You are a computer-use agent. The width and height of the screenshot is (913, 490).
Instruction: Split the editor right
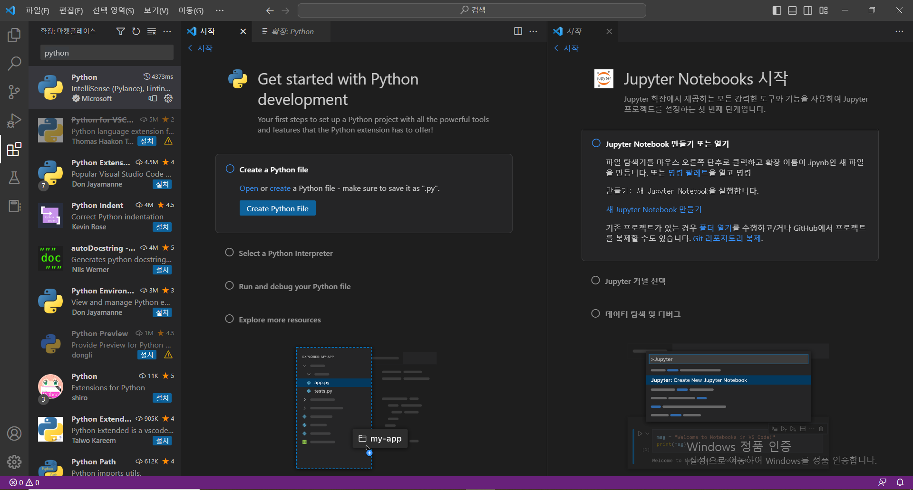click(x=518, y=31)
